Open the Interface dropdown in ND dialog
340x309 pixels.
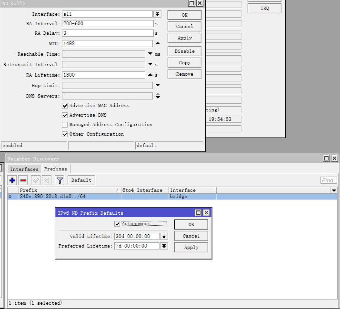tap(158, 14)
